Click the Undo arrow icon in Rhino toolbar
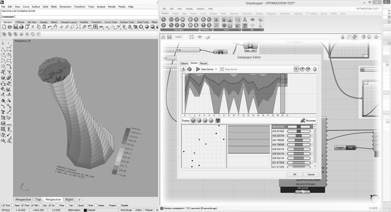 coord(50,27)
